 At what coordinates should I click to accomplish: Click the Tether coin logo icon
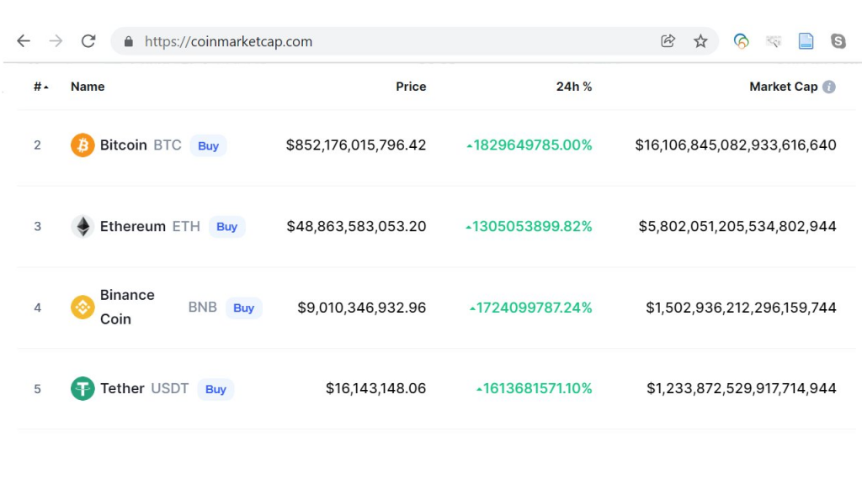pos(82,389)
